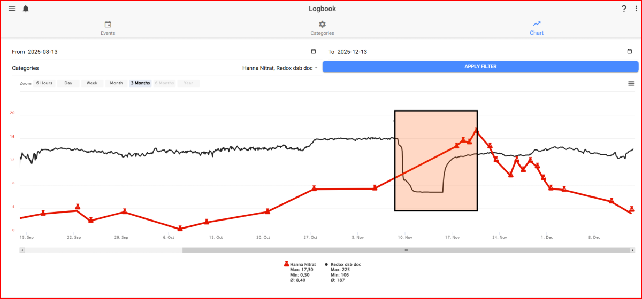642x299 pixels.
Task: Switch to the Categories tab
Action: click(x=322, y=28)
